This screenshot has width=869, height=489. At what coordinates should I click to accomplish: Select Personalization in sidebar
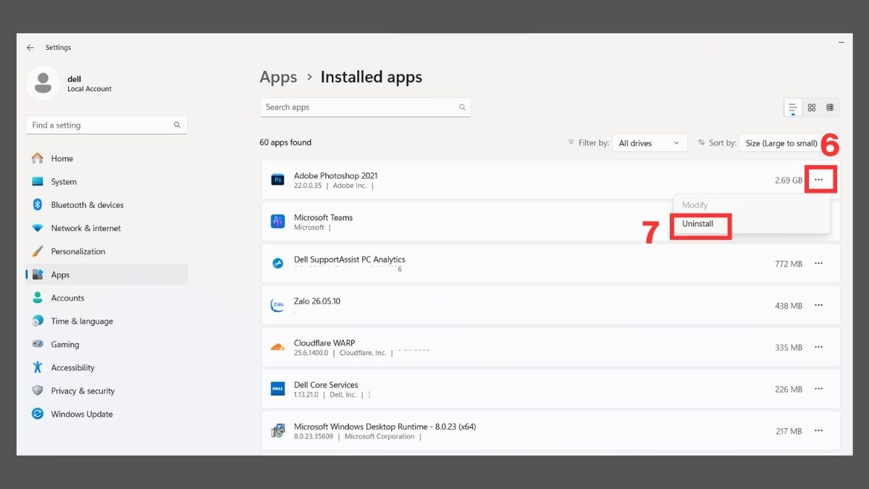pyautogui.click(x=106, y=251)
